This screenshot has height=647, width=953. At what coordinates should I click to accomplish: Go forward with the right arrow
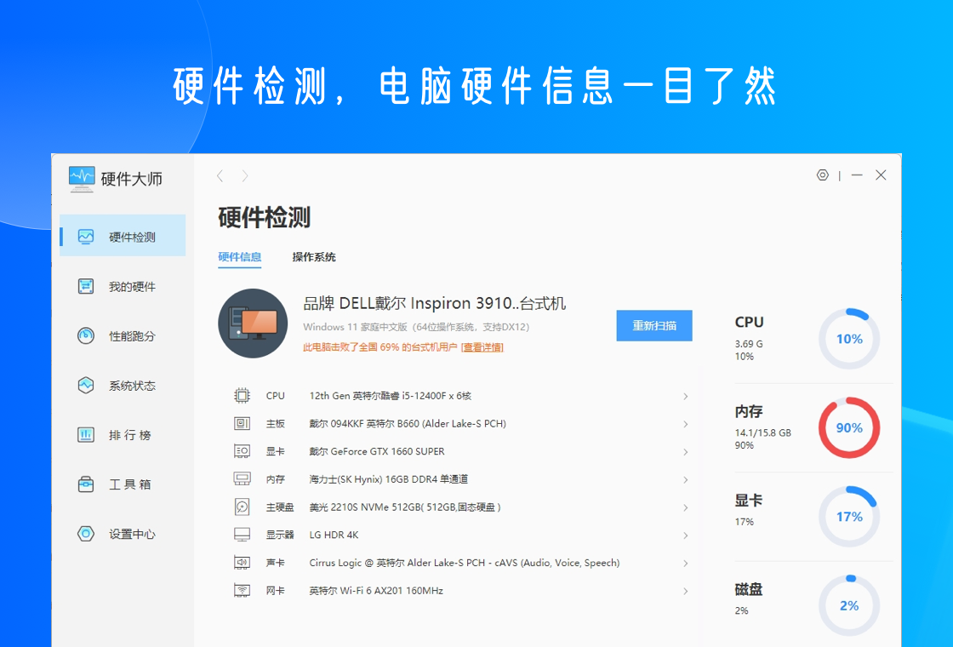click(245, 176)
